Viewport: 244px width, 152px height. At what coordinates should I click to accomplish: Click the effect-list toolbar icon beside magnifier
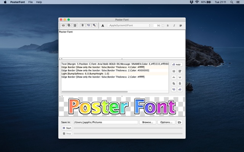point(88,25)
